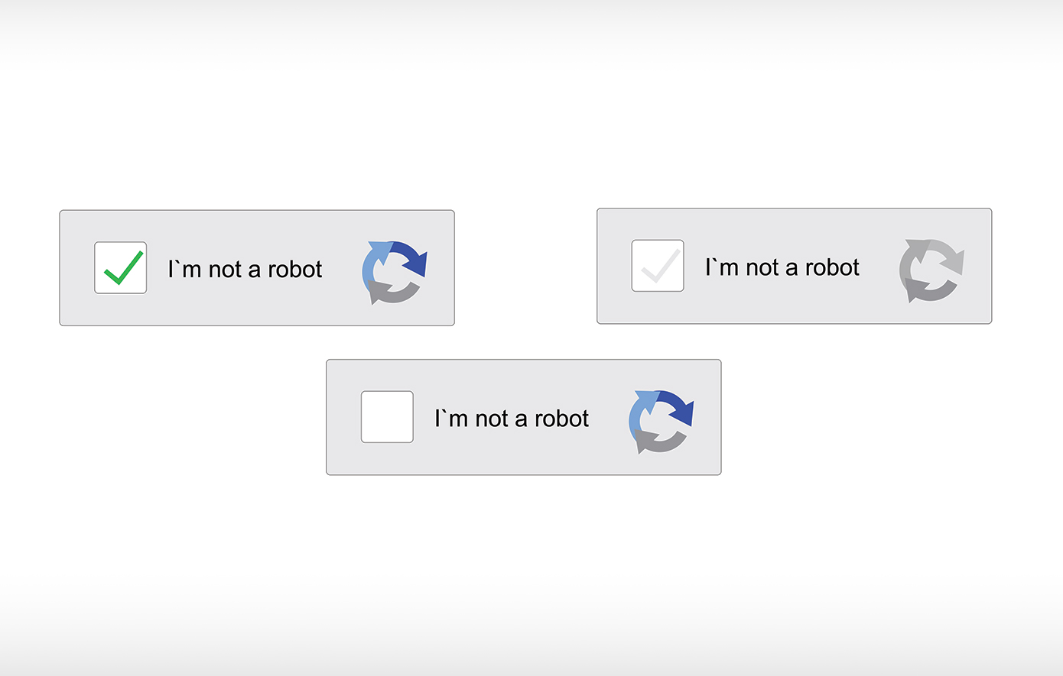Click the "I'm not a robot" label in the greyed-out widget
Screen dimensions: 1063x676
pyautogui.click(x=782, y=267)
